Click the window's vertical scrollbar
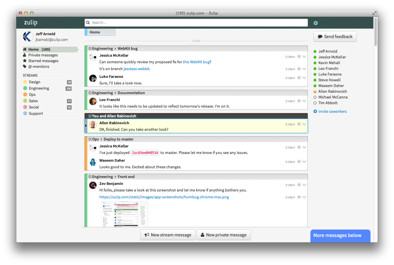 coord(376,31)
